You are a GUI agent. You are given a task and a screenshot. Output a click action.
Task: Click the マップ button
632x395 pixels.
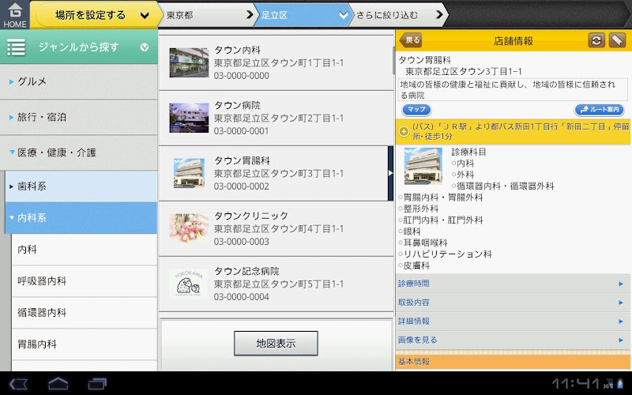pyautogui.click(x=416, y=110)
